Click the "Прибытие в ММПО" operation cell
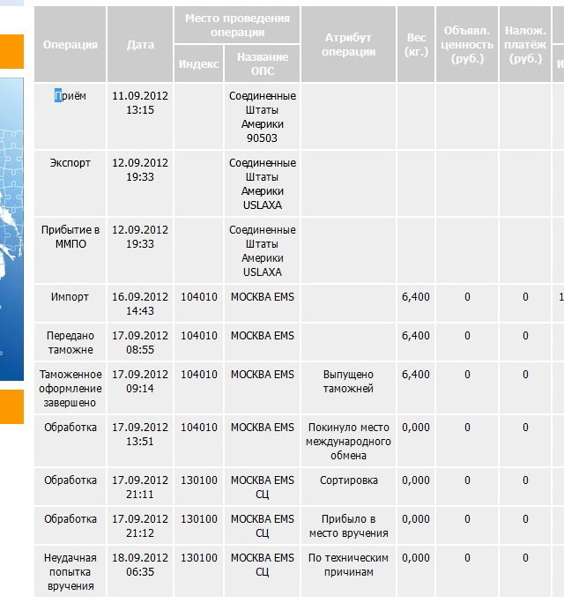 click(x=70, y=237)
